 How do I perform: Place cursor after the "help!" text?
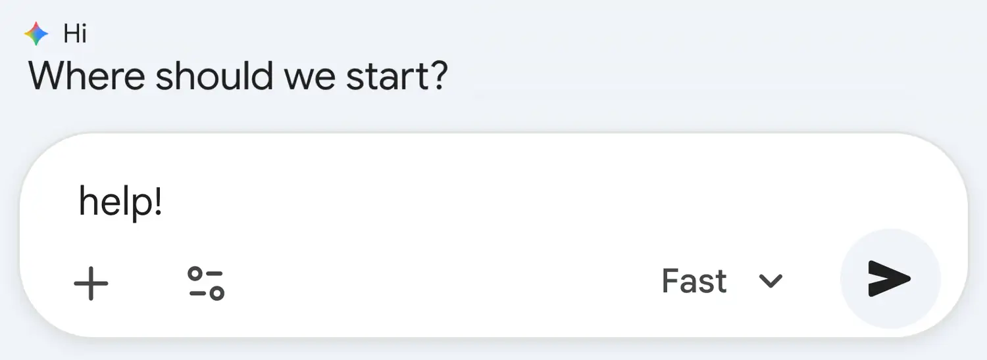(164, 202)
